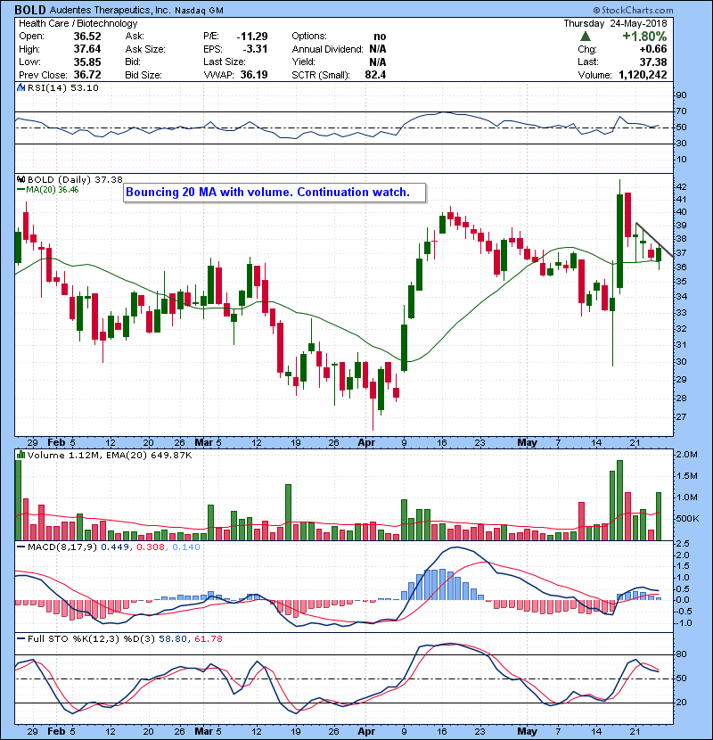Click the Chg value +0.66
Viewport: 713px width, 740px height.
(x=653, y=49)
